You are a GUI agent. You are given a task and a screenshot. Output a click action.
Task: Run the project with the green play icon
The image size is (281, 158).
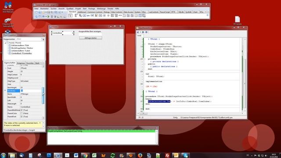pos(48,17)
